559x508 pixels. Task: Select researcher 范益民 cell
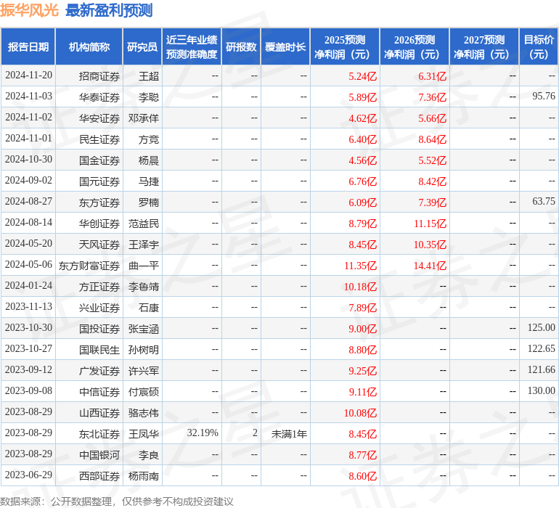coord(144,224)
